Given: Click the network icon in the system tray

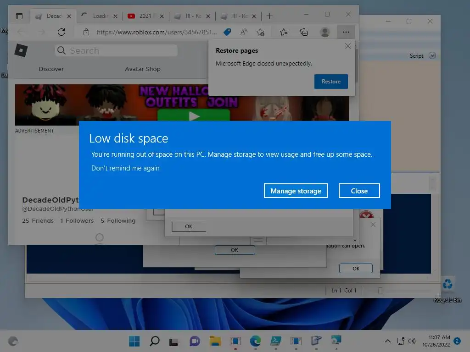Looking at the screenshot, I should pyautogui.click(x=400, y=341).
